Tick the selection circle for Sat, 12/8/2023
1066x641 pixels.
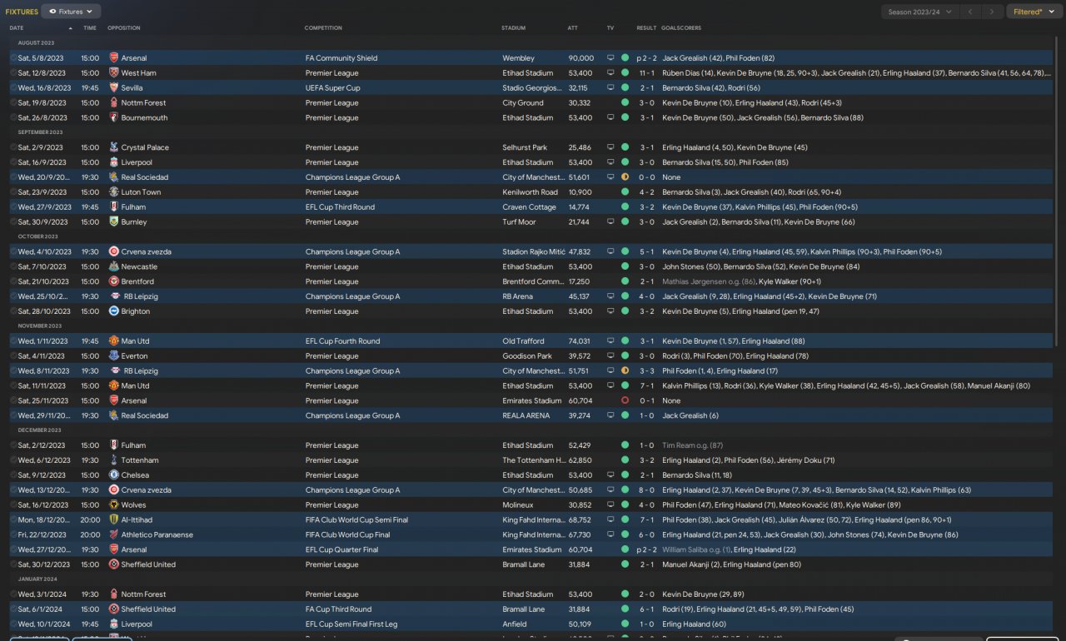click(x=13, y=73)
